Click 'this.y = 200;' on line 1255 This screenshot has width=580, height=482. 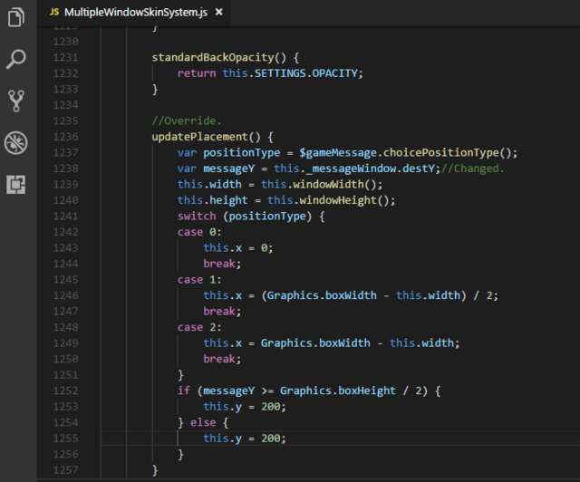pyautogui.click(x=245, y=439)
